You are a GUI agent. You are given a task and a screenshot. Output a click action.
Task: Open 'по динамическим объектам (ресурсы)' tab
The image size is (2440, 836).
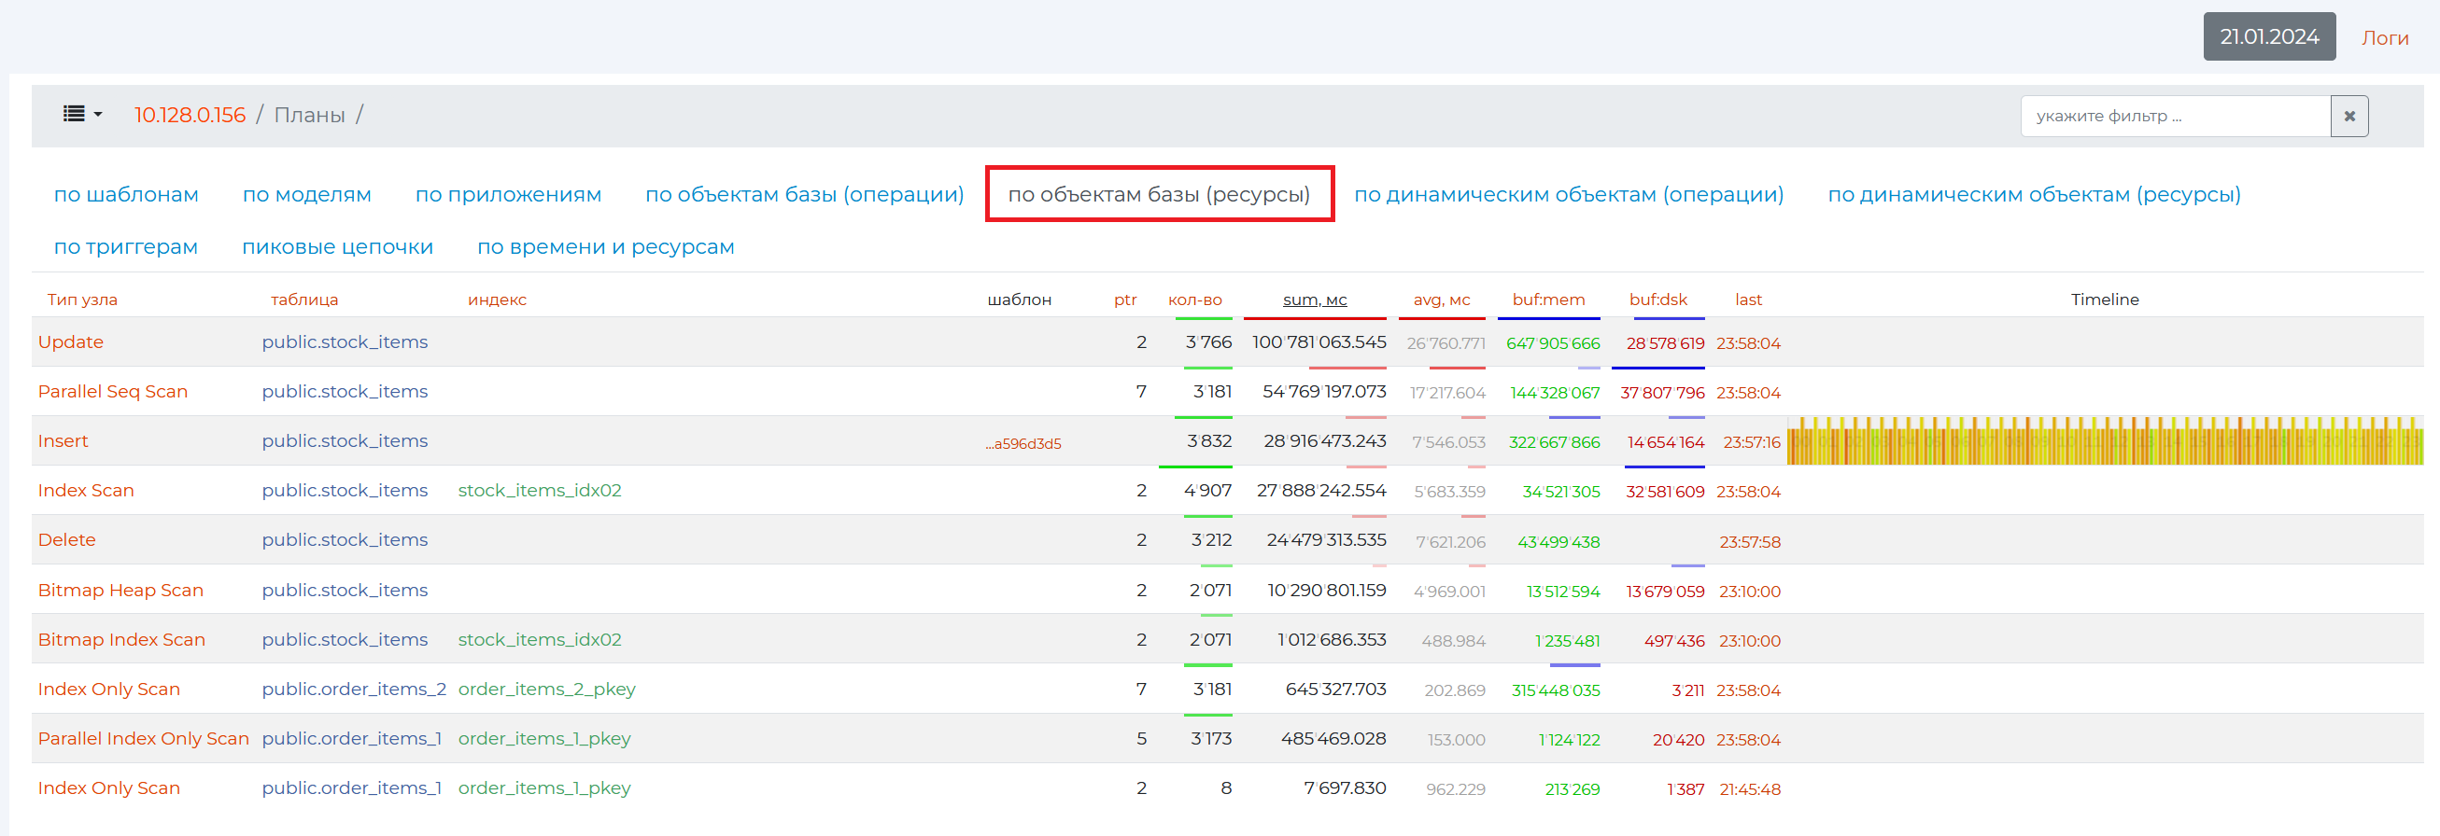point(2033,194)
